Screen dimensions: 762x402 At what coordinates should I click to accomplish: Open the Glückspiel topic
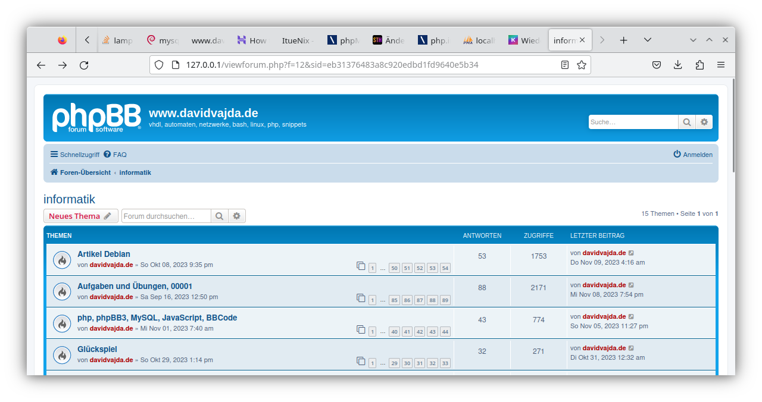pos(97,349)
